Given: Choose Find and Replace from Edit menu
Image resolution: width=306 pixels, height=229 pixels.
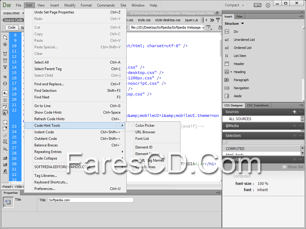Looking at the screenshot, I should 49,84.
